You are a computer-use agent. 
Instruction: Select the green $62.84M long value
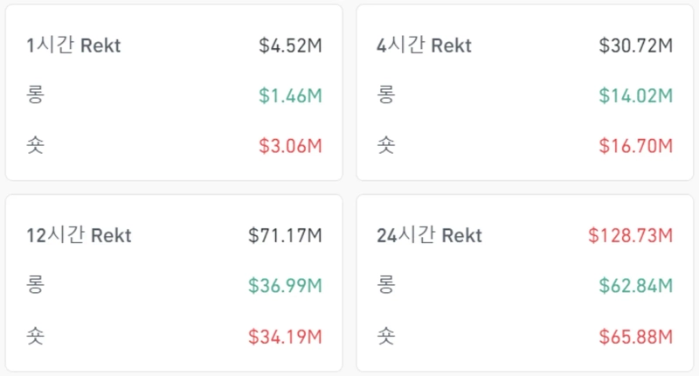coord(635,285)
